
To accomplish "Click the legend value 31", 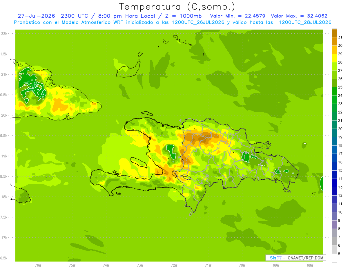I will point(340,37).
